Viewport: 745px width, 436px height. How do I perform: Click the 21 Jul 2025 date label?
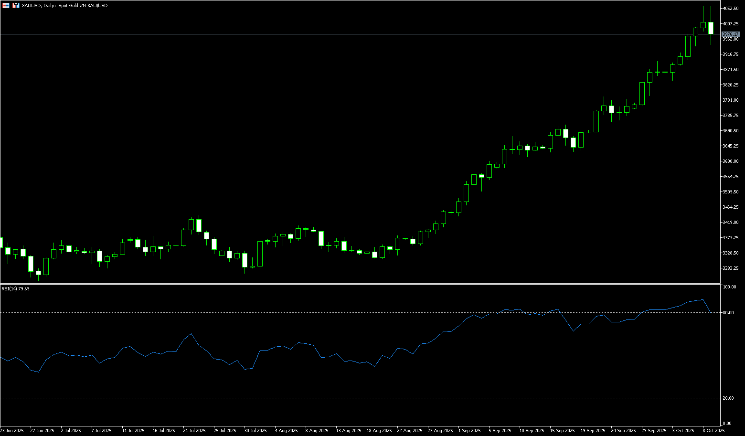194,431
